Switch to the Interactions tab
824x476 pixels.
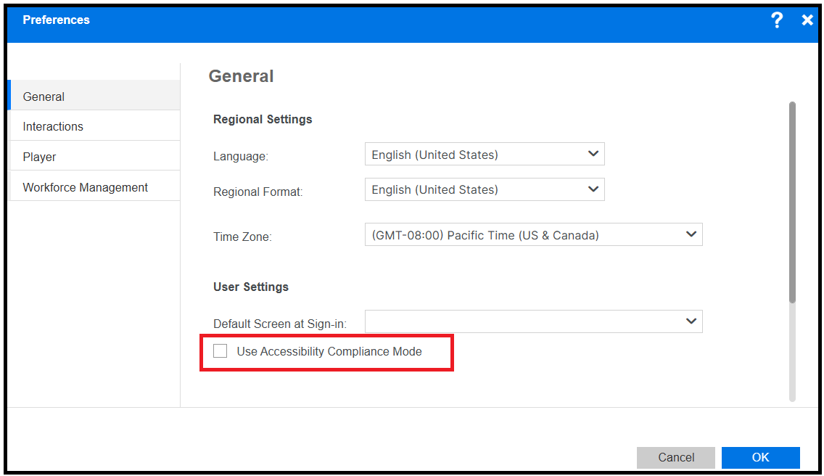coord(94,126)
